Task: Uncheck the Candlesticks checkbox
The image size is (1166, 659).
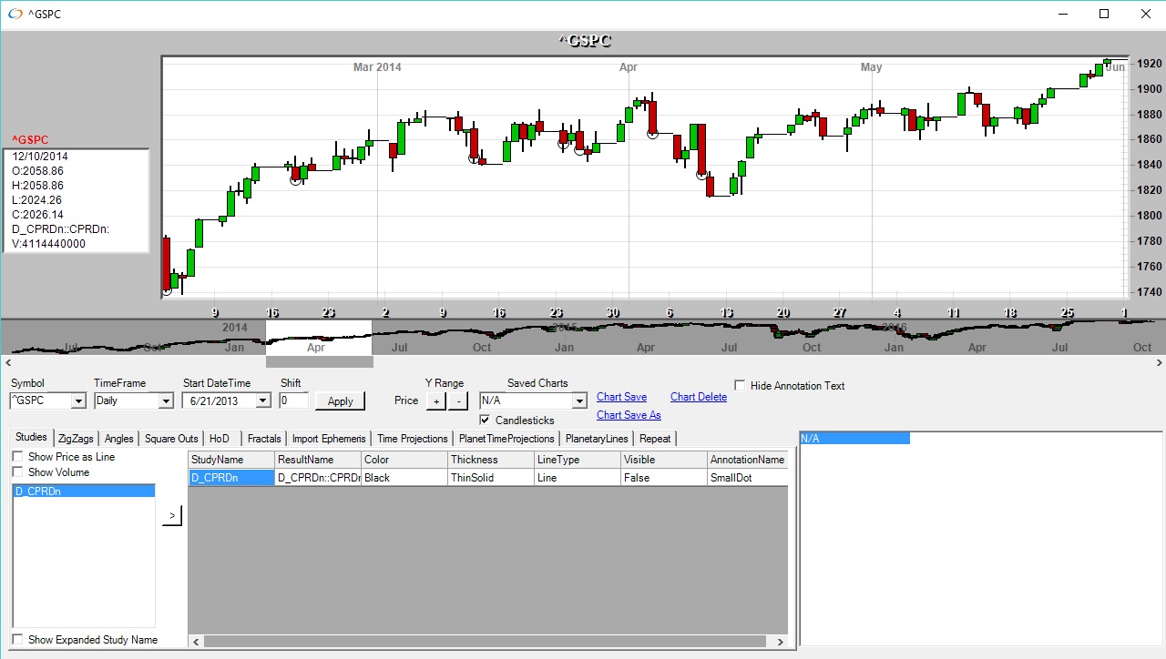Action: pos(486,421)
